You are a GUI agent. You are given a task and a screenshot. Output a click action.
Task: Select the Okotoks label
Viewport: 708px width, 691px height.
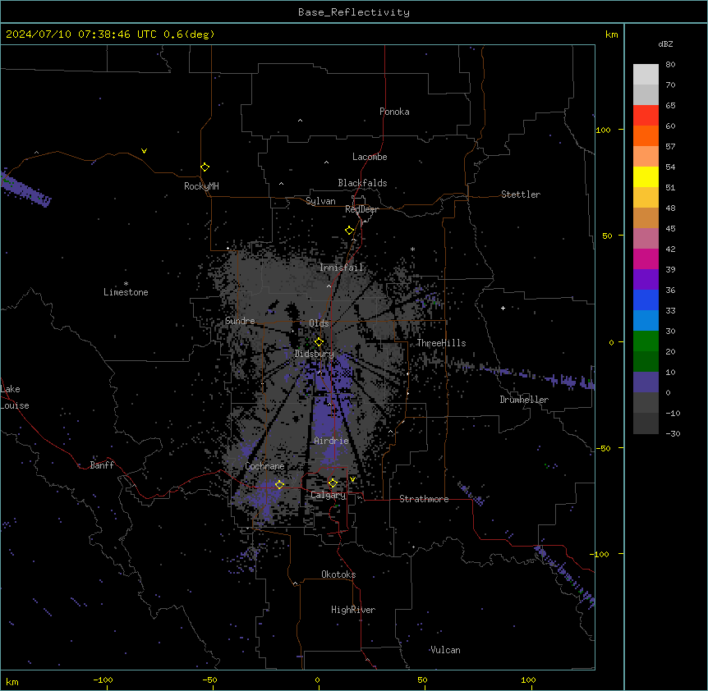point(338,574)
